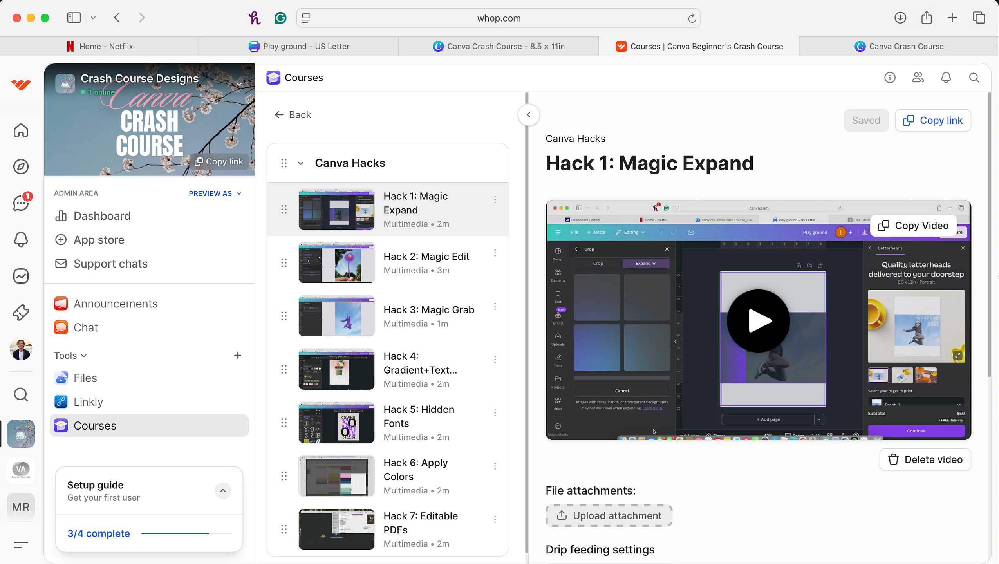Open messages icon with red badge
This screenshot has width=999, height=564.
pyautogui.click(x=22, y=202)
